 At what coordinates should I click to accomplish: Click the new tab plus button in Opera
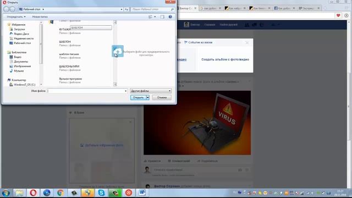(x=325, y=8)
